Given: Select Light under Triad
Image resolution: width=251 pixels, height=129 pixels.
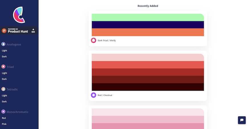Looking at the screenshot, I should pos(5,73).
